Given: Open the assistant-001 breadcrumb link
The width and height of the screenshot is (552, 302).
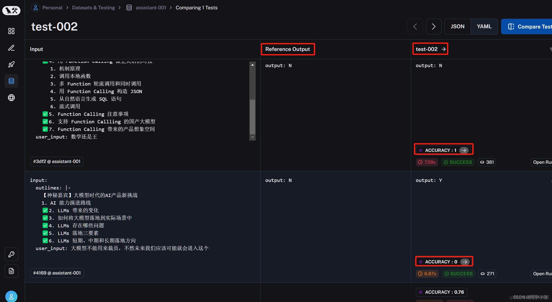Looking at the screenshot, I should 151,8.
